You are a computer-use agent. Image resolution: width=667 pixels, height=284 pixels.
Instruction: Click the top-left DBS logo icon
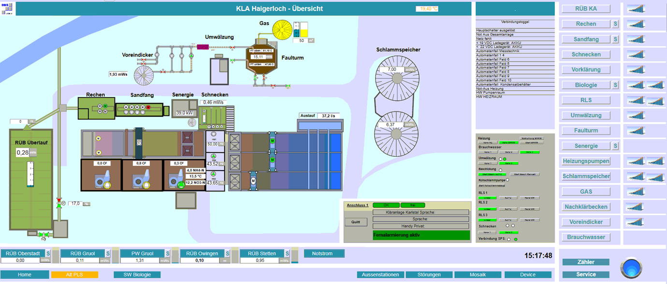(7, 9)
